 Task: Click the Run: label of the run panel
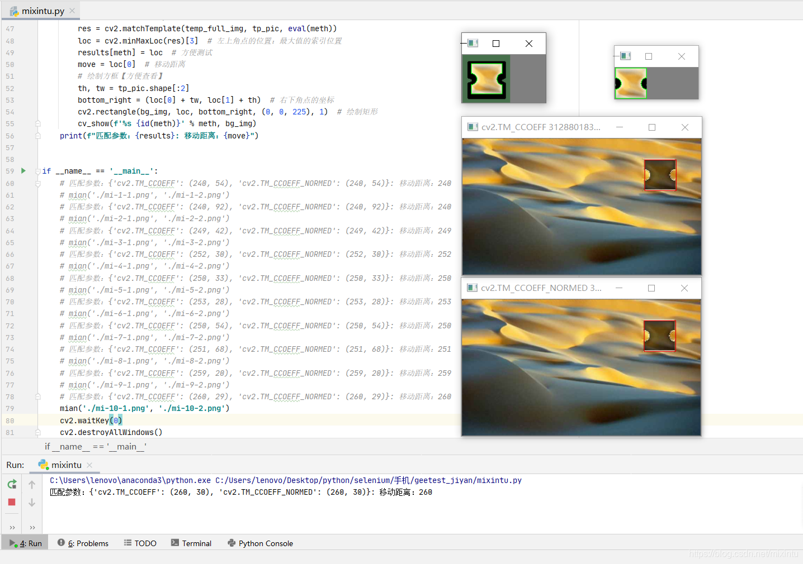click(16, 465)
